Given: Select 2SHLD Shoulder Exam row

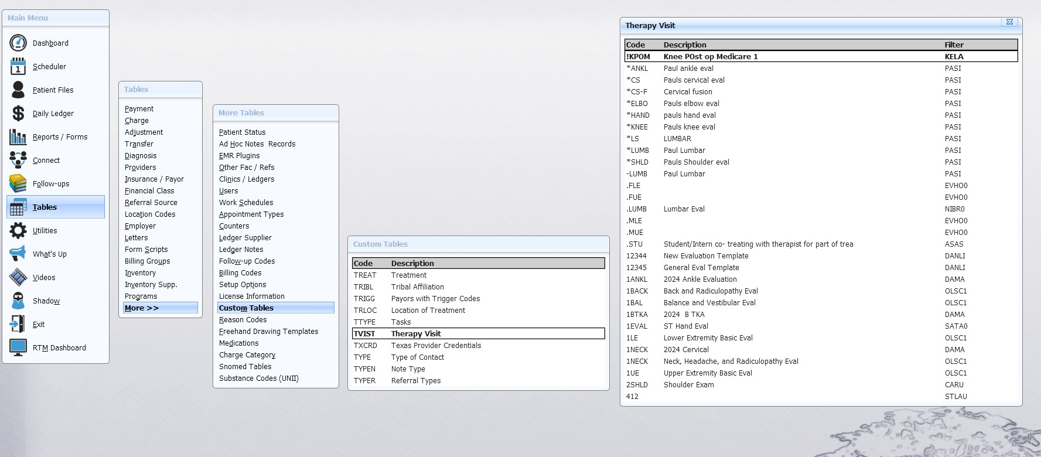Looking at the screenshot, I should pyautogui.click(x=821, y=385).
